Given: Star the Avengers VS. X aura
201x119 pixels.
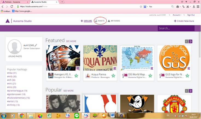Looking at the screenshot, I should coord(76,76).
